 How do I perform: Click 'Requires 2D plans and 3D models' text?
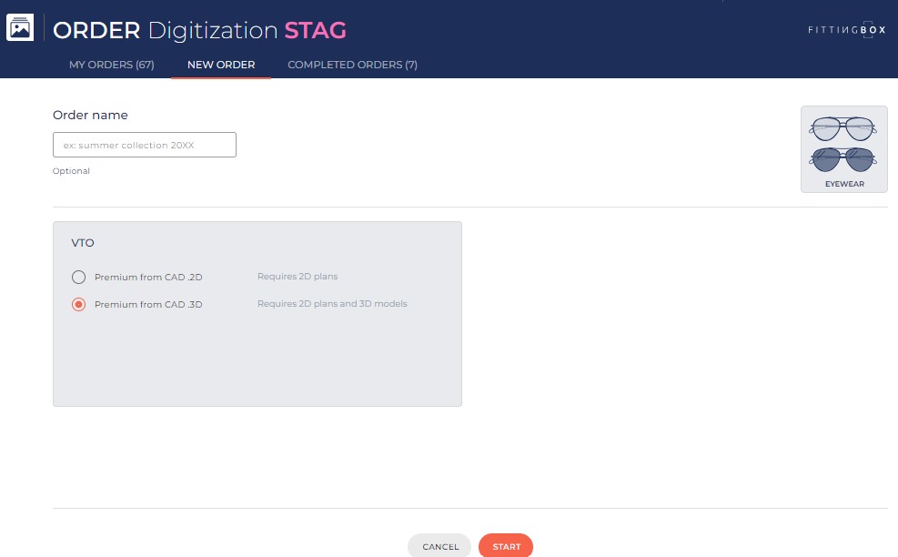pos(332,304)
